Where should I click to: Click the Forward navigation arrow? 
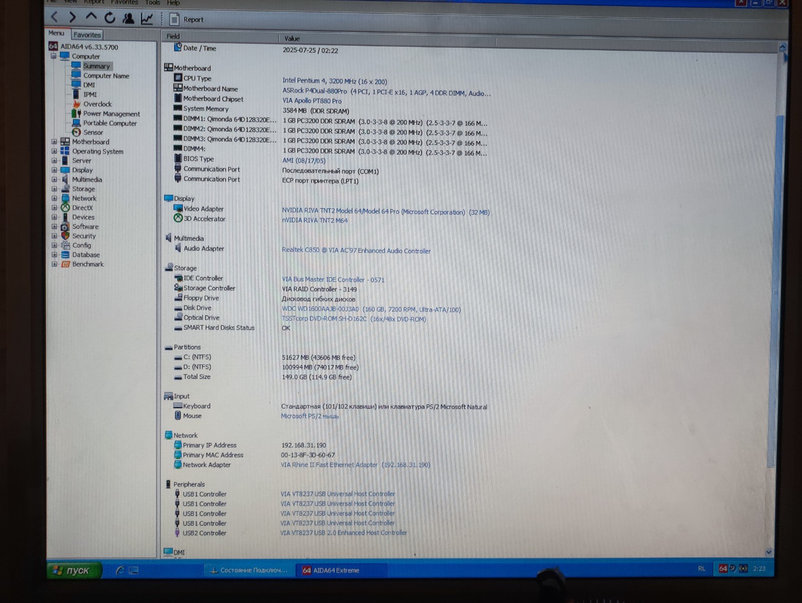click(x=72, y=18)
